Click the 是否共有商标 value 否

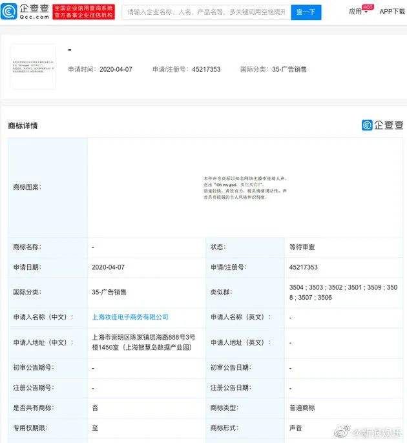95,407
